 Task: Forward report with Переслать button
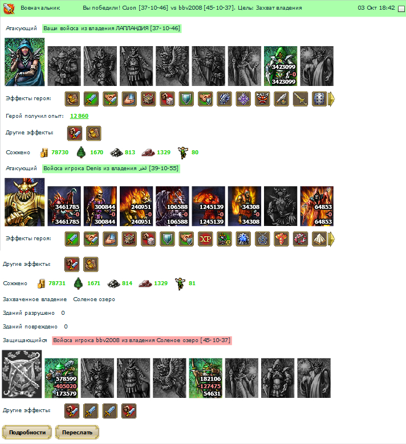[77, 432]
